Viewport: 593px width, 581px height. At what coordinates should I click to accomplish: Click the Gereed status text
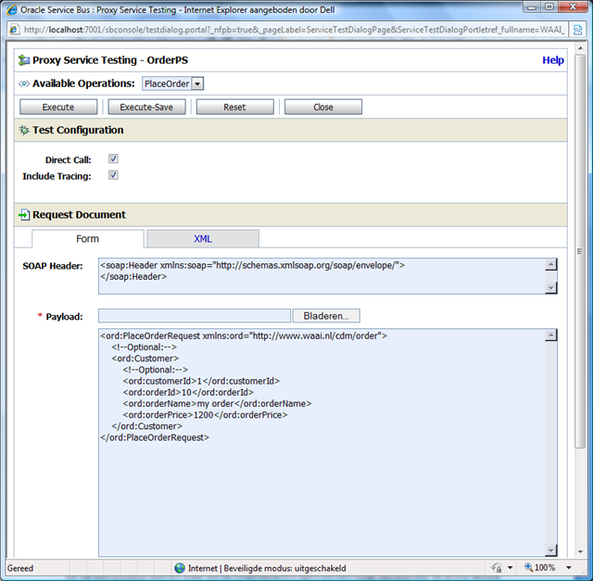click(20, 568)
